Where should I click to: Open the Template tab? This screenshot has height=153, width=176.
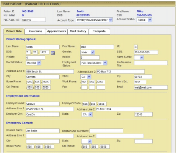tap(99, 31)
